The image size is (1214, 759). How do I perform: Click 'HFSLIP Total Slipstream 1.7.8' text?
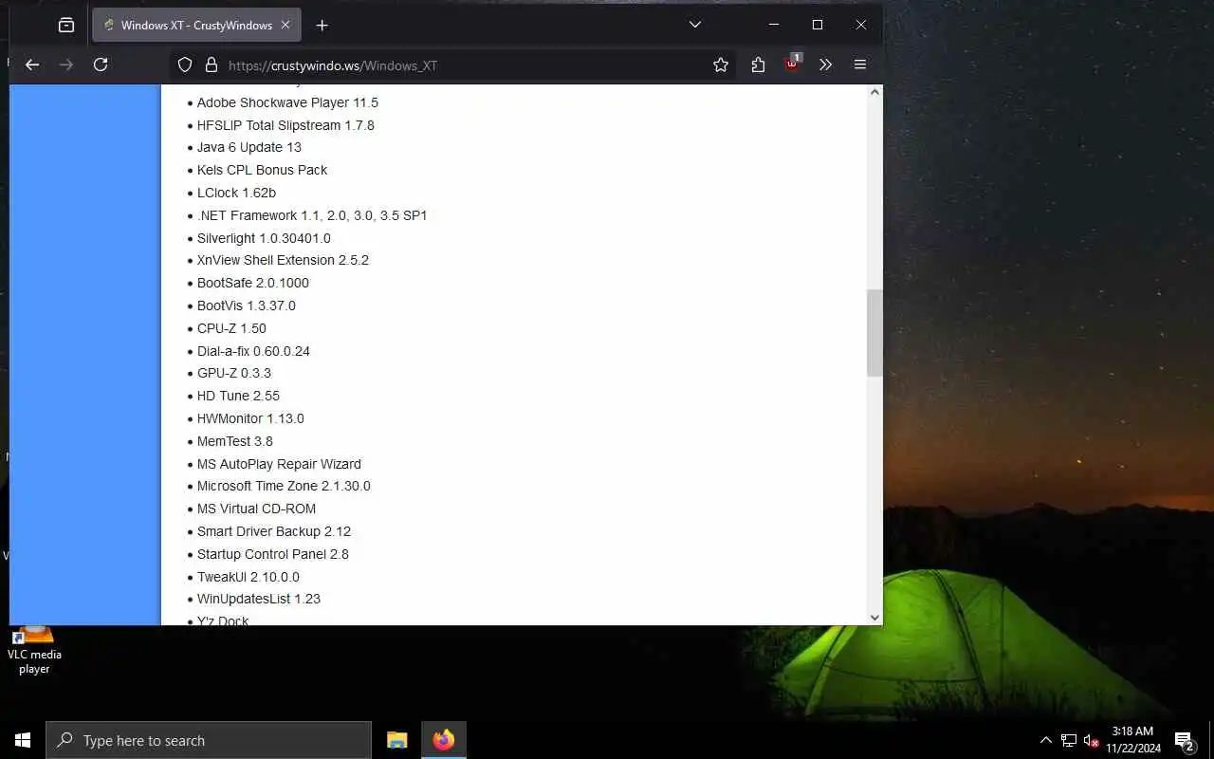(285, 125)
